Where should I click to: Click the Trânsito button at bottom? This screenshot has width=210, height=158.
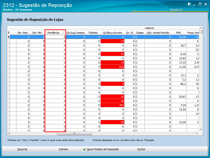pos(63,149)
